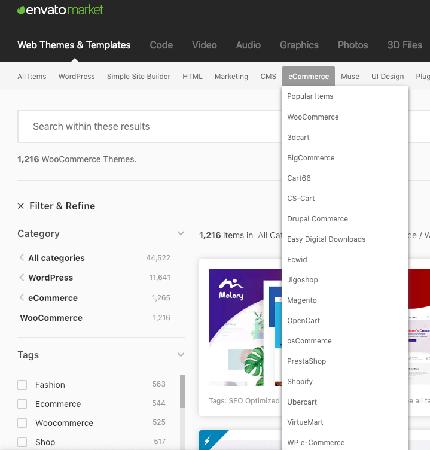The image size is (430, 450).
Task: Select the HTML tab
Action: click(x=193, y=77)
